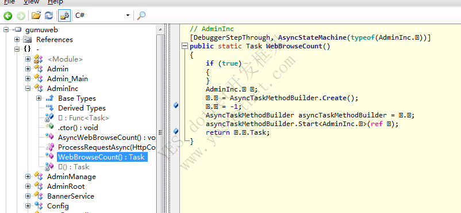
Task: Toggle the highlighted options toolbar button
Action: tap(64, 16)
